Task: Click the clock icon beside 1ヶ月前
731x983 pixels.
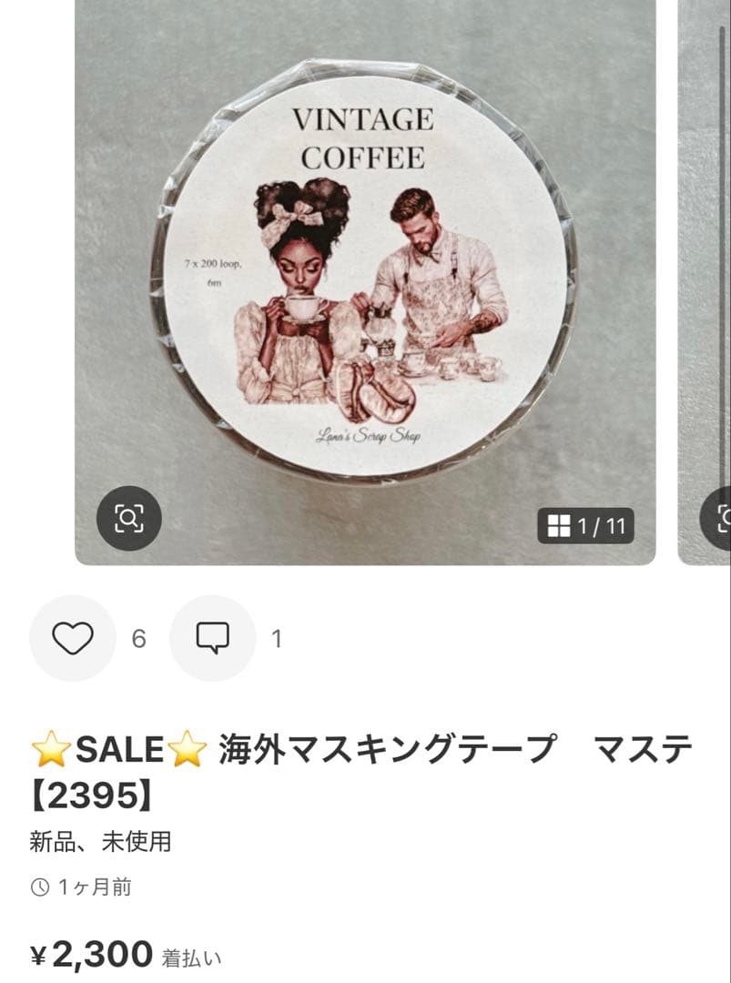Action: point(39,887)
